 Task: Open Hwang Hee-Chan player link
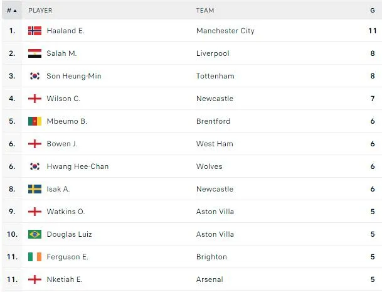[x=77, y=166]
